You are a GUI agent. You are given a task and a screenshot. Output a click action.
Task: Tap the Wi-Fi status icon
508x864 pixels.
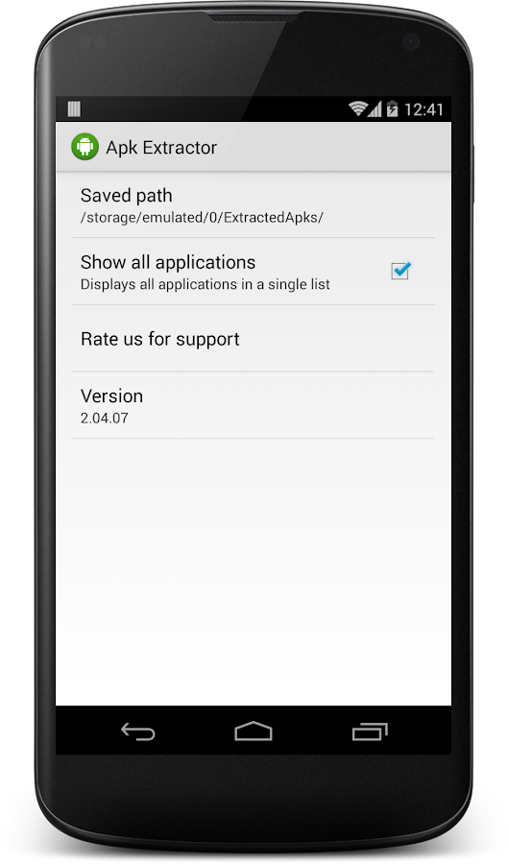357,108
